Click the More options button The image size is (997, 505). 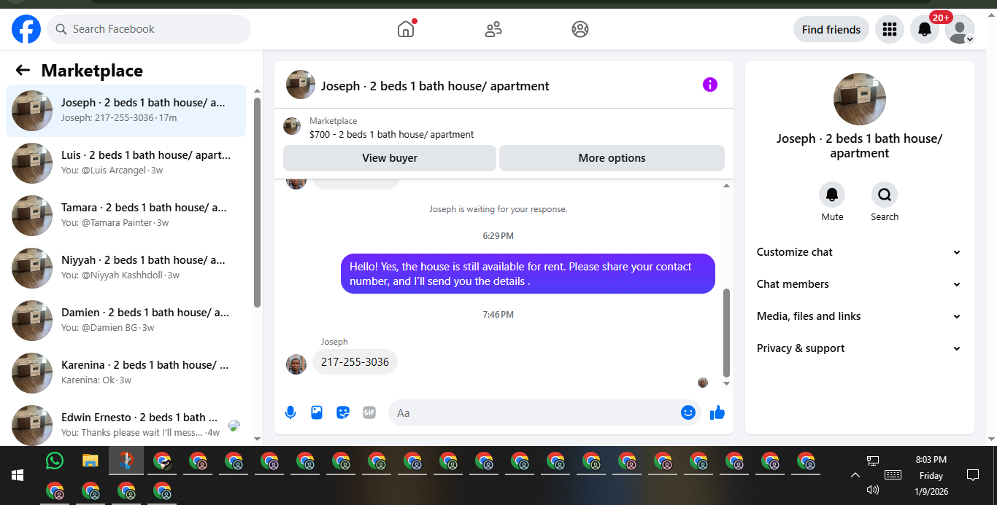pyautogui.click(x=612, y=158)
